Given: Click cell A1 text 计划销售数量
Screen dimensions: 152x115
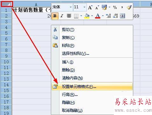Looking at the screenshot, I should (28, 10).
